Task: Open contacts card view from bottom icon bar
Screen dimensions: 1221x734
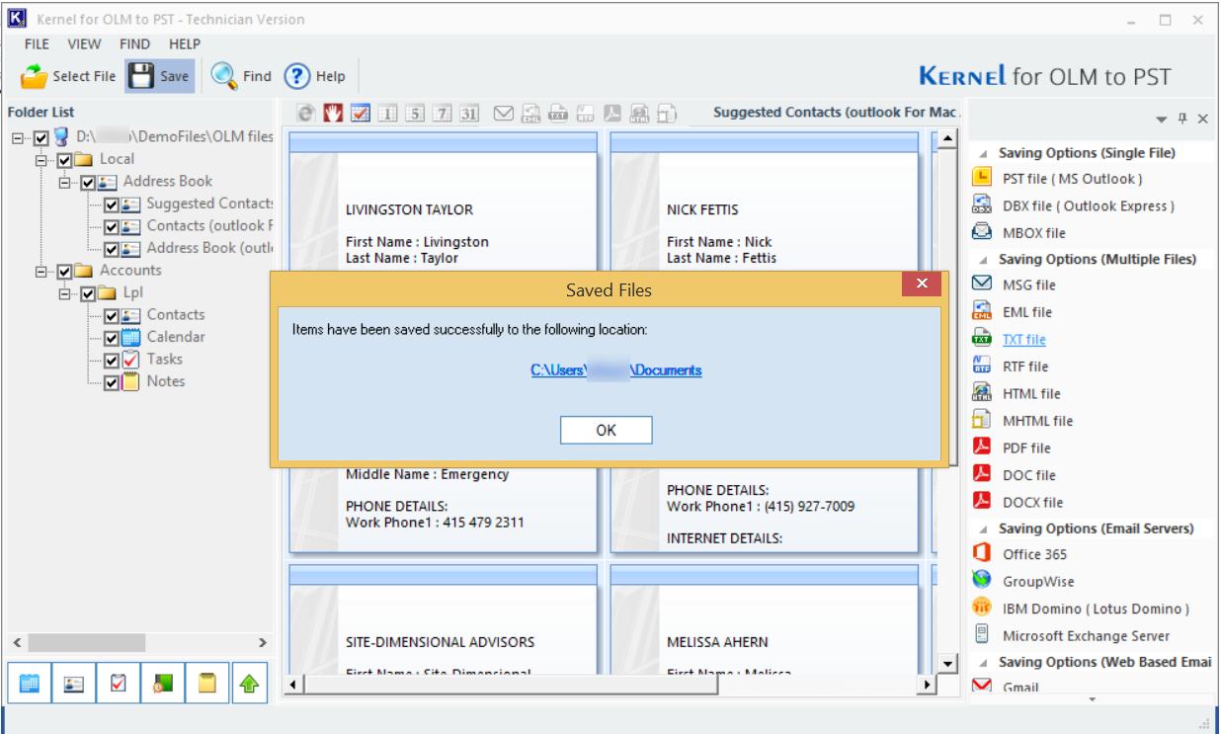Action: pos(73,683)
